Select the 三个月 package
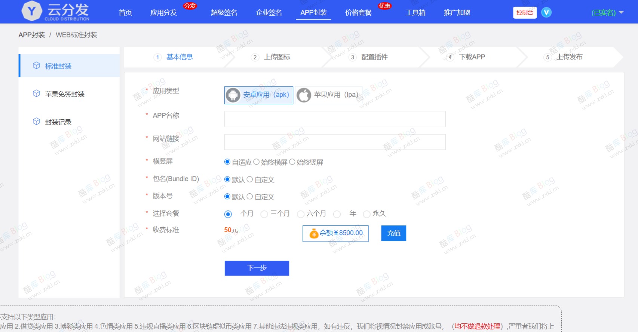Image resolution: width=638 pixels, height=332 pixels. pos(264,214)
